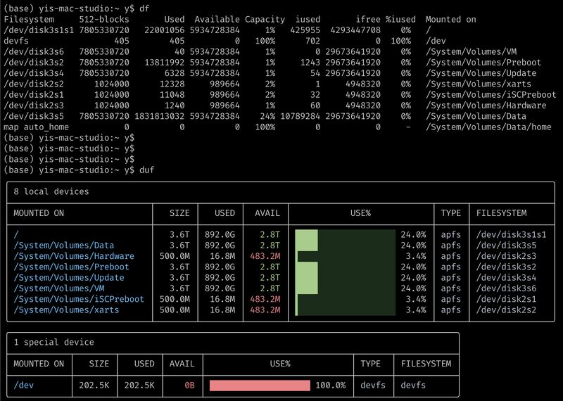Click the red "0B" avail value

(189, 386)
